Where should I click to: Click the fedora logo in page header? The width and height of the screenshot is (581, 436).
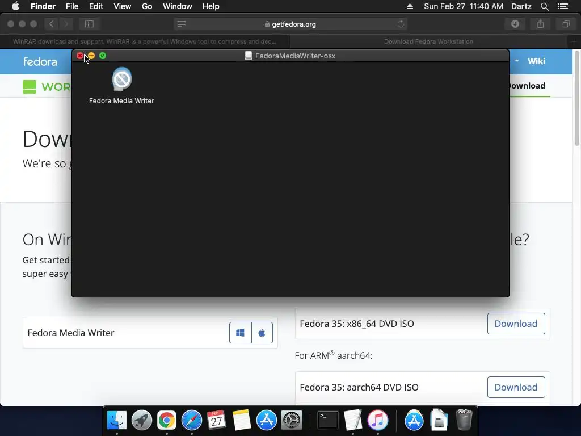click(40, 61)
